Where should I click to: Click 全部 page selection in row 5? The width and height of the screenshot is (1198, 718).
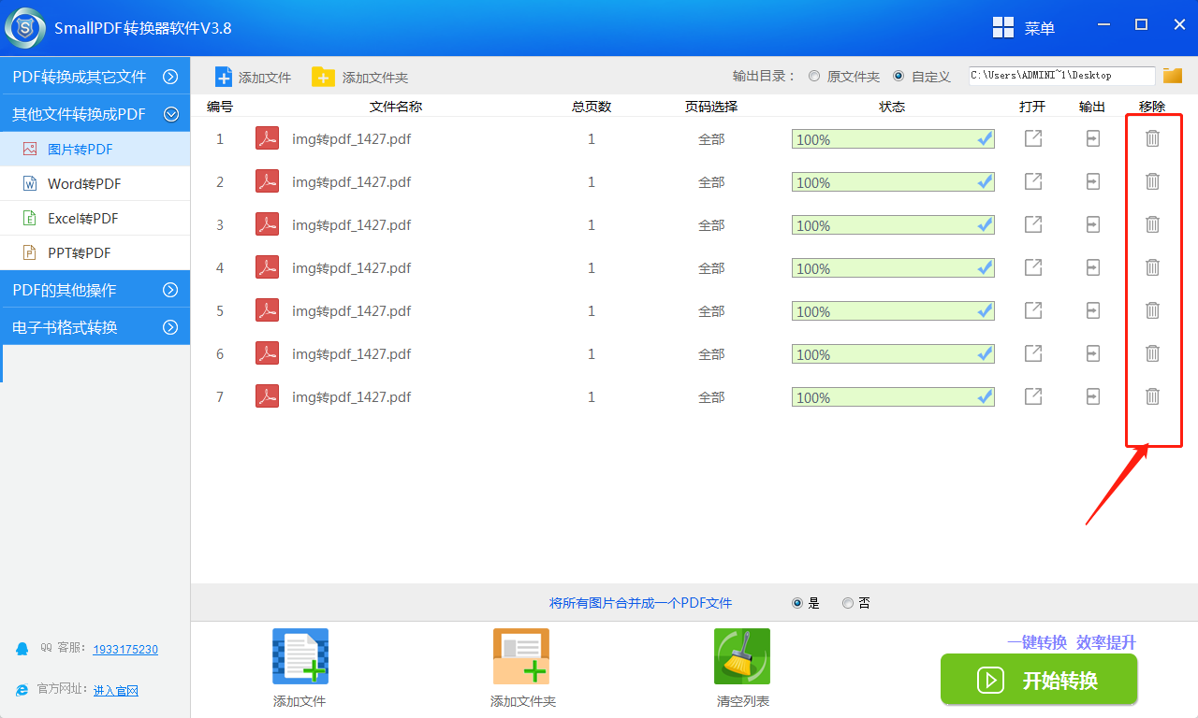pyautogui.click(x=711, y=311)
